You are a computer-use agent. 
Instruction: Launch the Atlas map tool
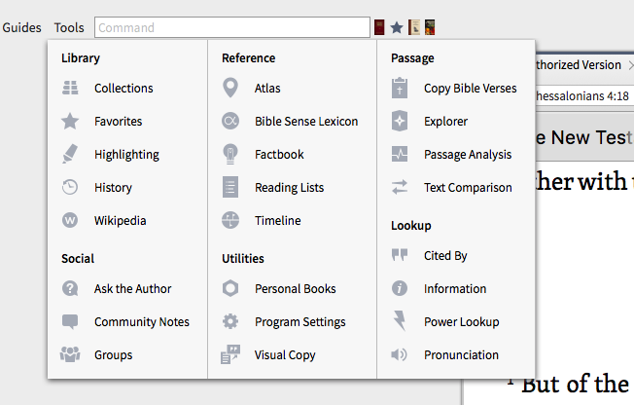coord(267,89)
